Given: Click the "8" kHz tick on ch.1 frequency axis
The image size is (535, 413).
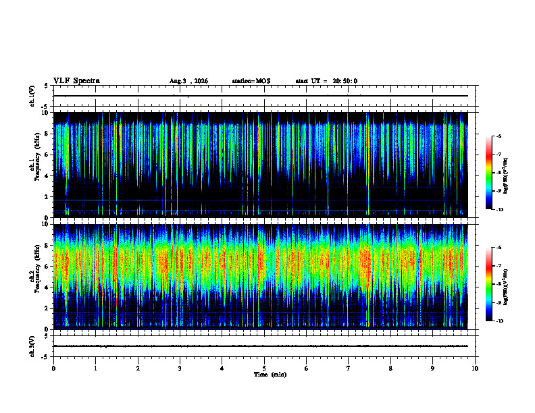Looking at the screenshot, I should [47, 134].
